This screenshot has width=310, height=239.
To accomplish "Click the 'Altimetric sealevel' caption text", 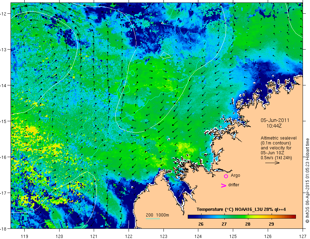I will [x=279, y=138].
